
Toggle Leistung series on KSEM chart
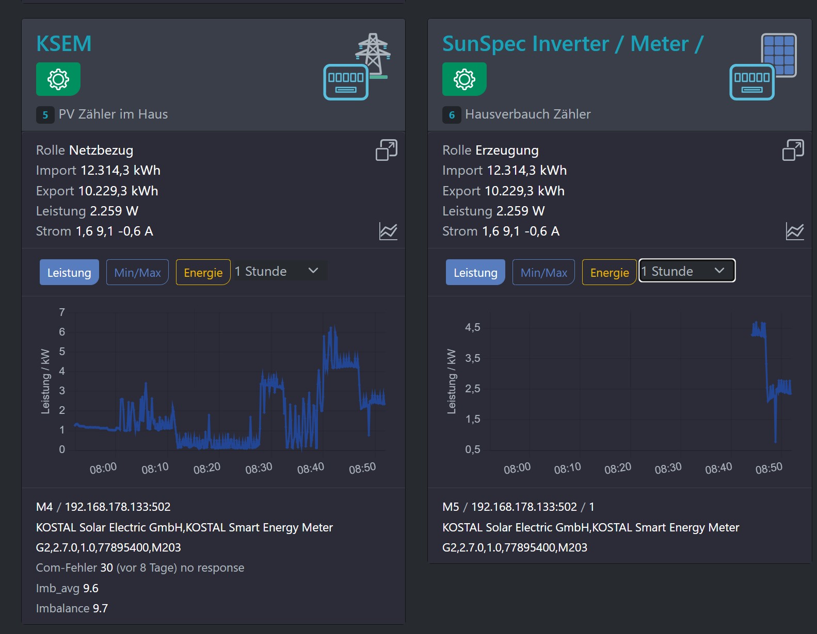pos(69,272)
